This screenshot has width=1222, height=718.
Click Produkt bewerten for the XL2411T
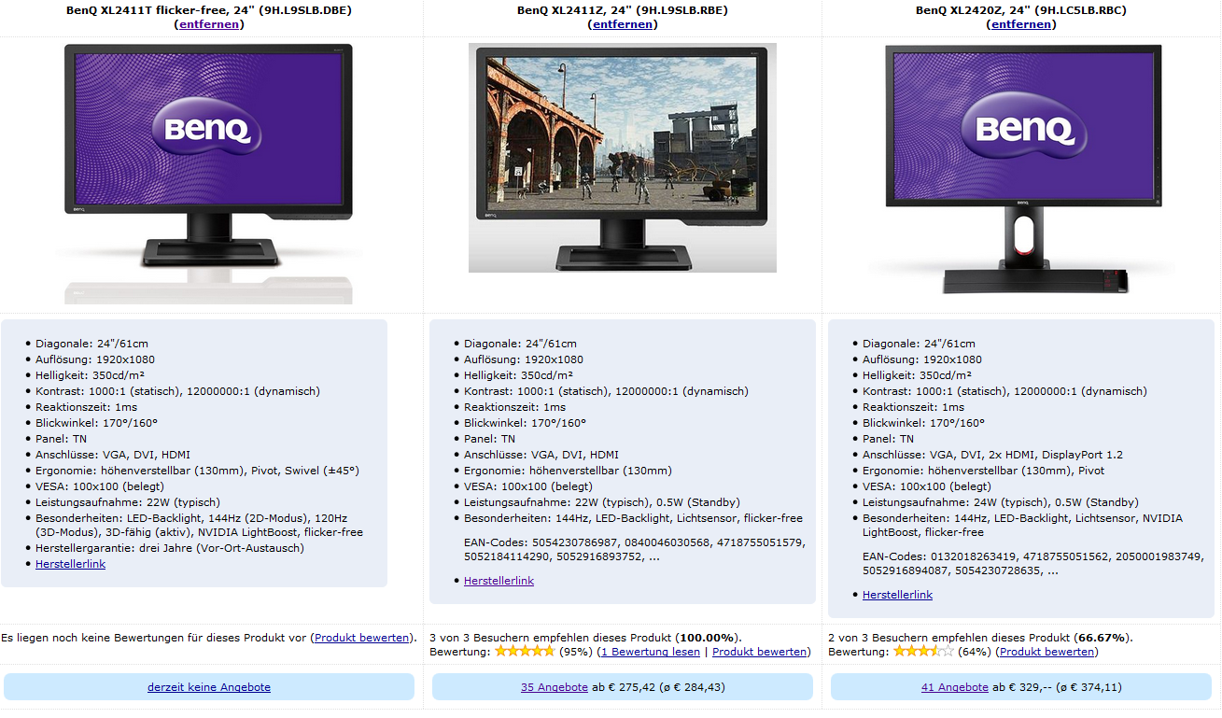coord(361,638)
